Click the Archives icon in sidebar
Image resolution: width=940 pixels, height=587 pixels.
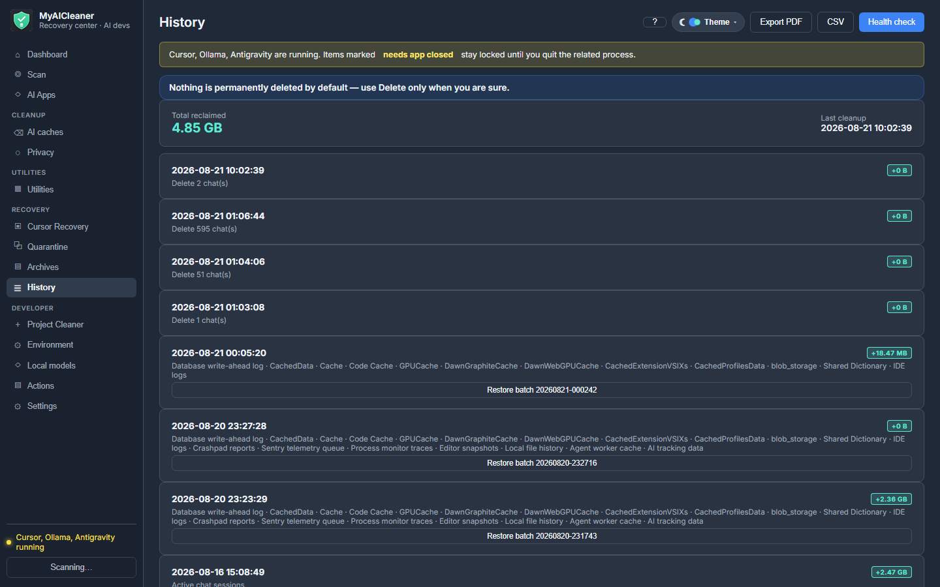(x=18, y=267)
